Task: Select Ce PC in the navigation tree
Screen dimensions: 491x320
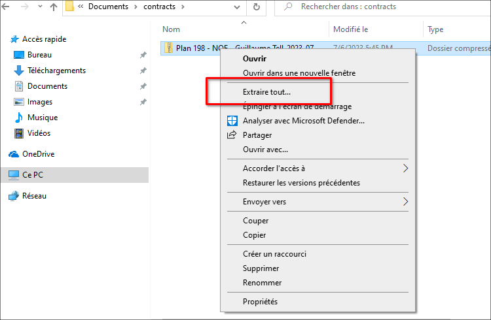Action: click(x=33, y=175)
